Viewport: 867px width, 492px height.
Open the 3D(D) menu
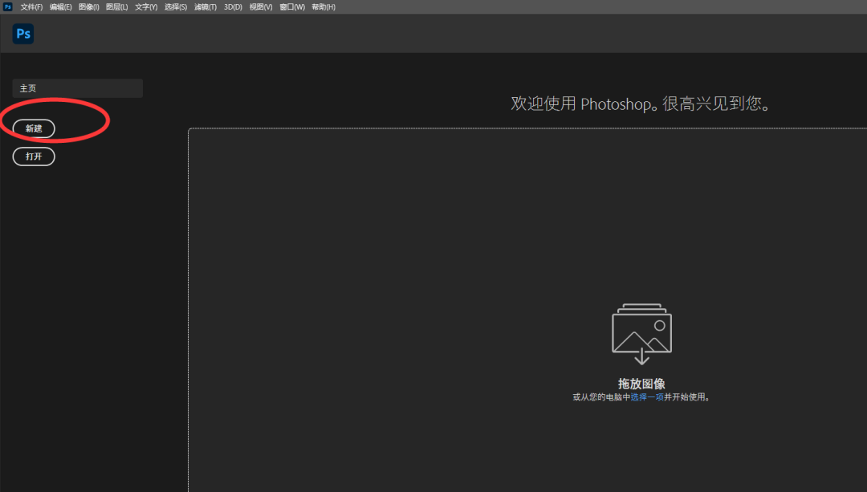(x=233, y=7)
